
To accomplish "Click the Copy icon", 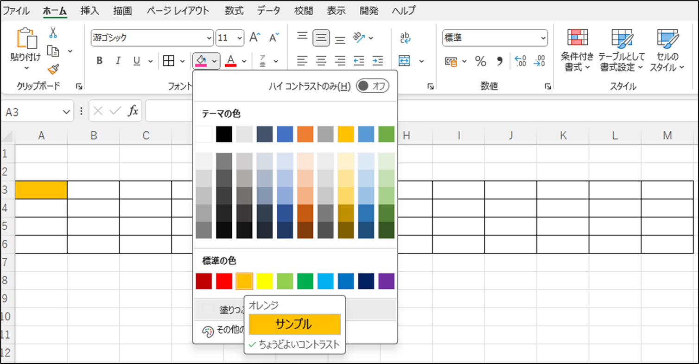I will pyautogui.click(x=53, y=51).
